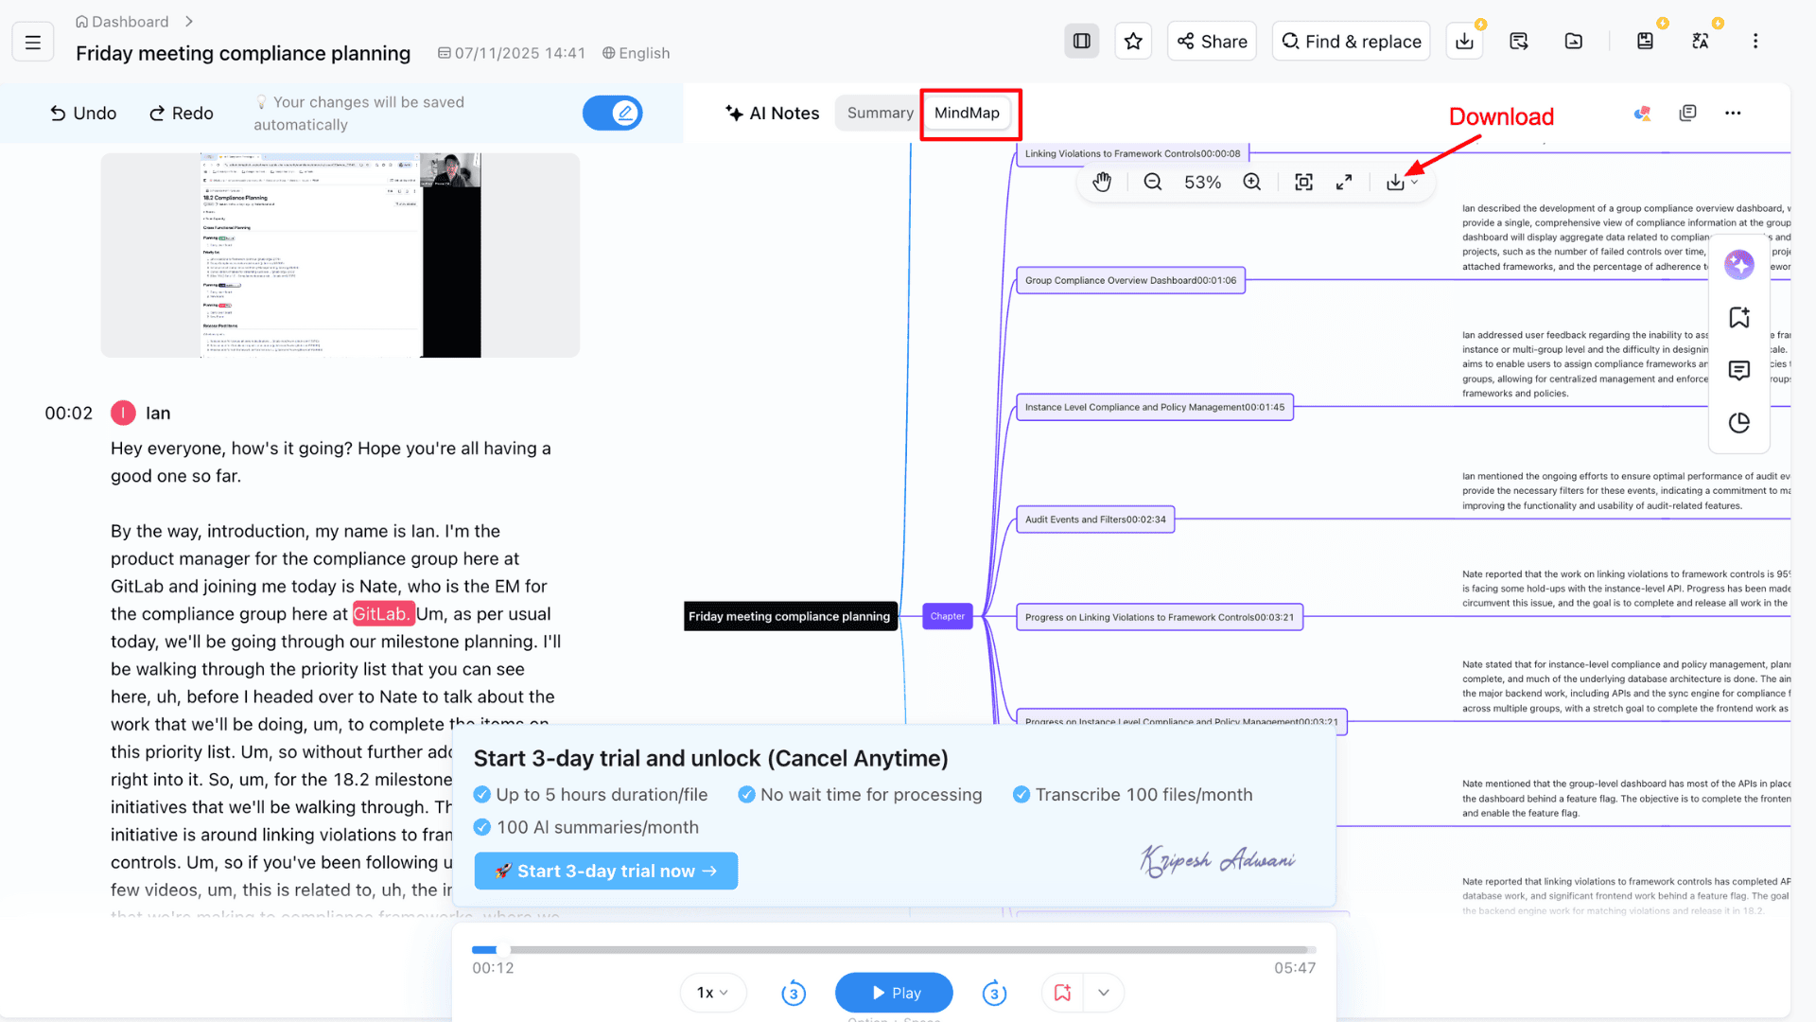
Task: Expand the bookmark options chevron in player
Action: tap(1104, 994)
